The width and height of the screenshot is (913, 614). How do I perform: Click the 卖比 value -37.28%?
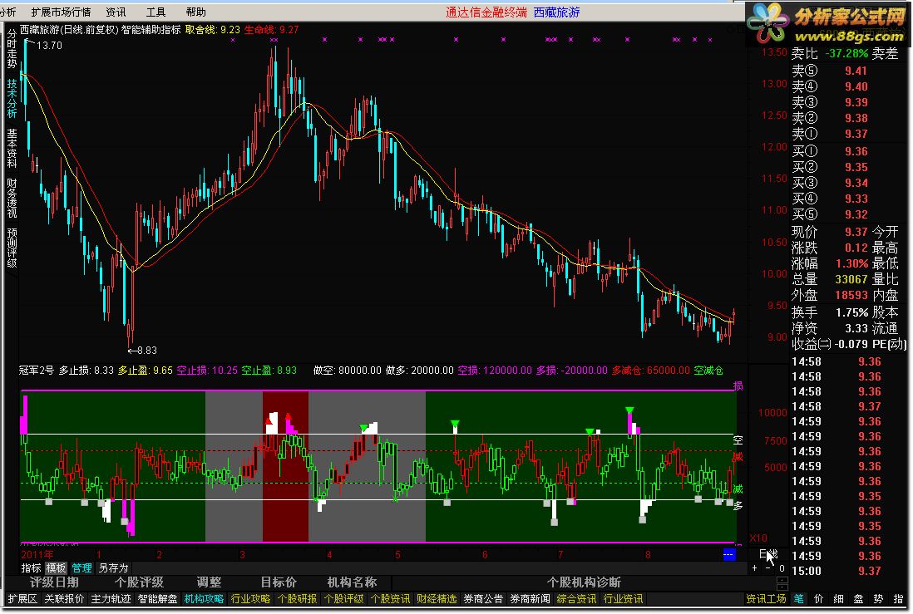tap(846, 53)
